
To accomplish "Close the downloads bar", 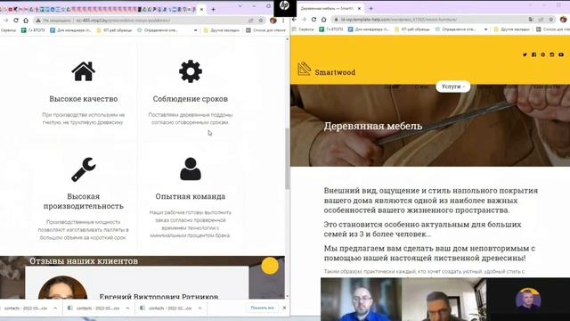I will (x=284, y=308).
